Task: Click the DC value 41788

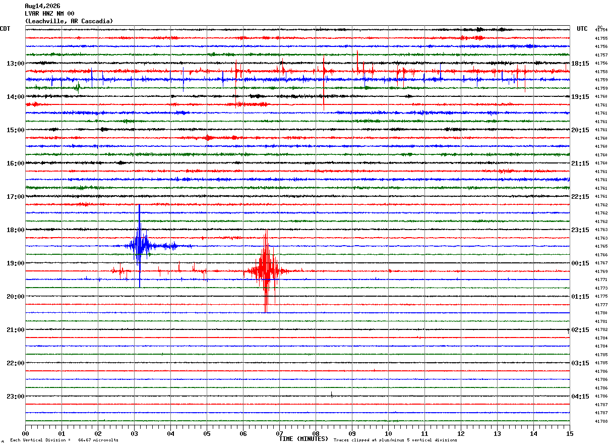Action: (x=601, y=421)
